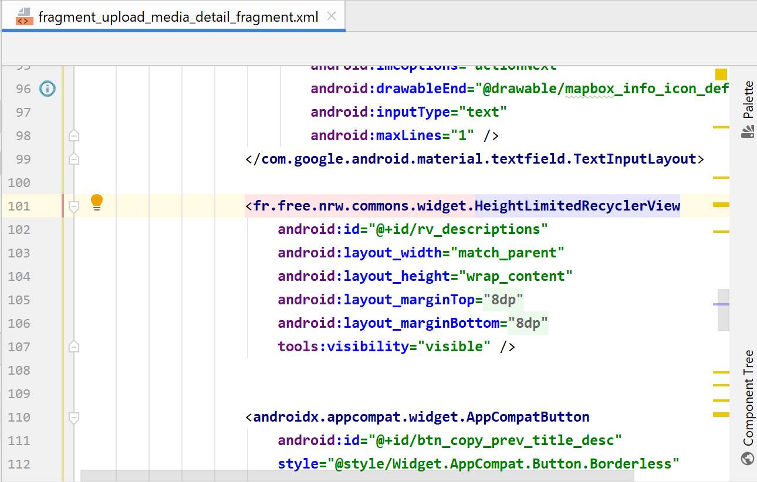Click androidx.appcompat.widget.AppCompatButton tag name
The image size is (757, 482).
pyautogui.click(x=421, y=417)
